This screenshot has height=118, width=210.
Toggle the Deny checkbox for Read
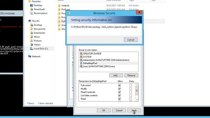click(131, 99)
